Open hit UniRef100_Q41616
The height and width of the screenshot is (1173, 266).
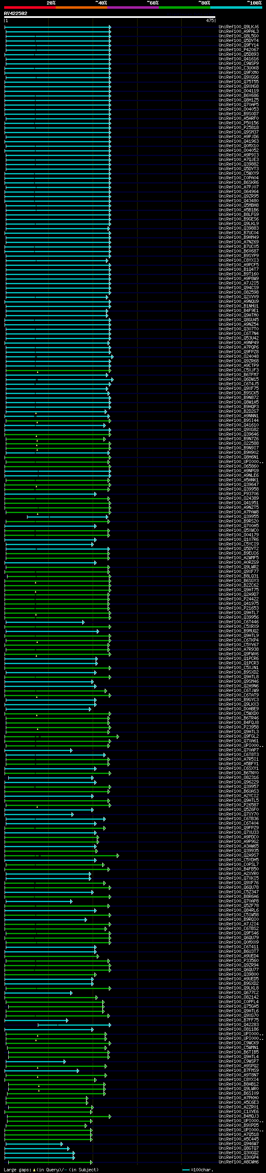click(239, 59)
